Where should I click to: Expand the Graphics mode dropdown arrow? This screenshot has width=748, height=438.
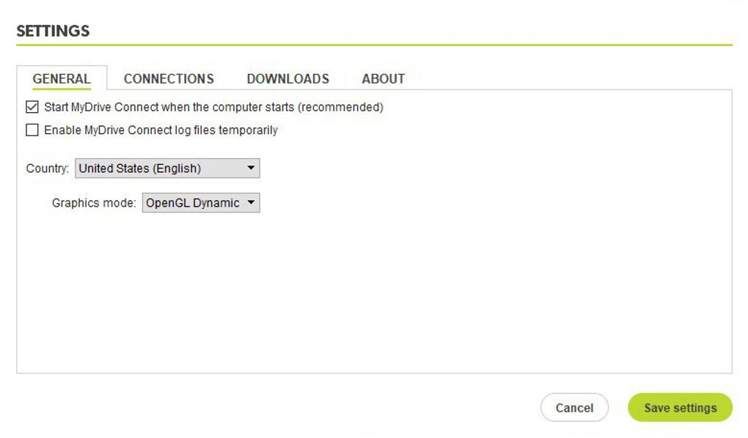click(251, 203)
